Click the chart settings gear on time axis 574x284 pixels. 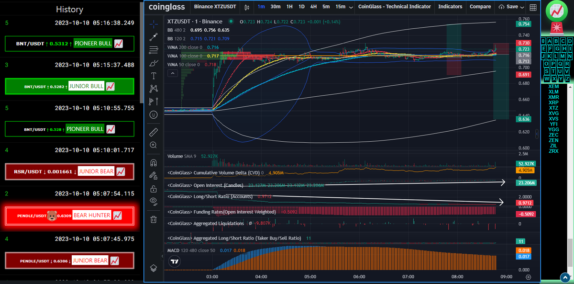528,277
